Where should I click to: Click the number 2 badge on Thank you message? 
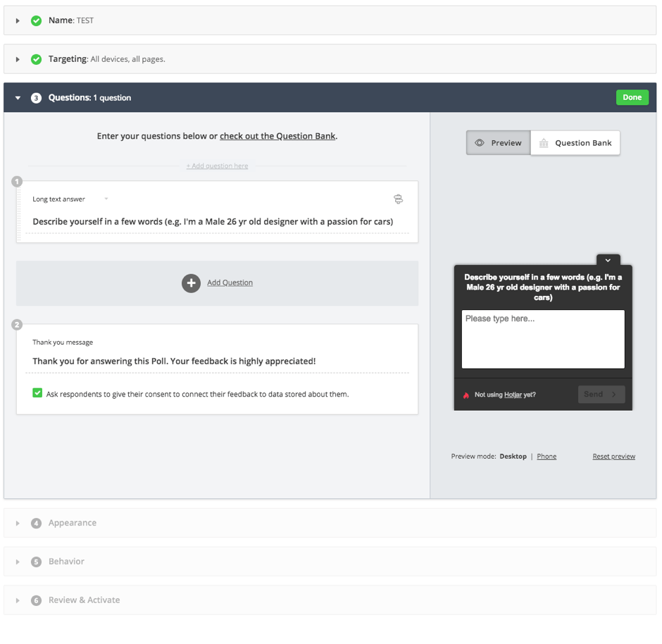tap(17, 325)
